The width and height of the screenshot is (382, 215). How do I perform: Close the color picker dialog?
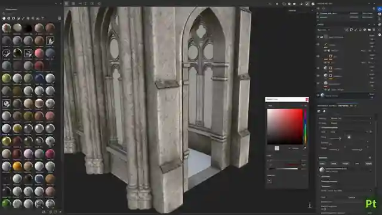click(307, 99)
